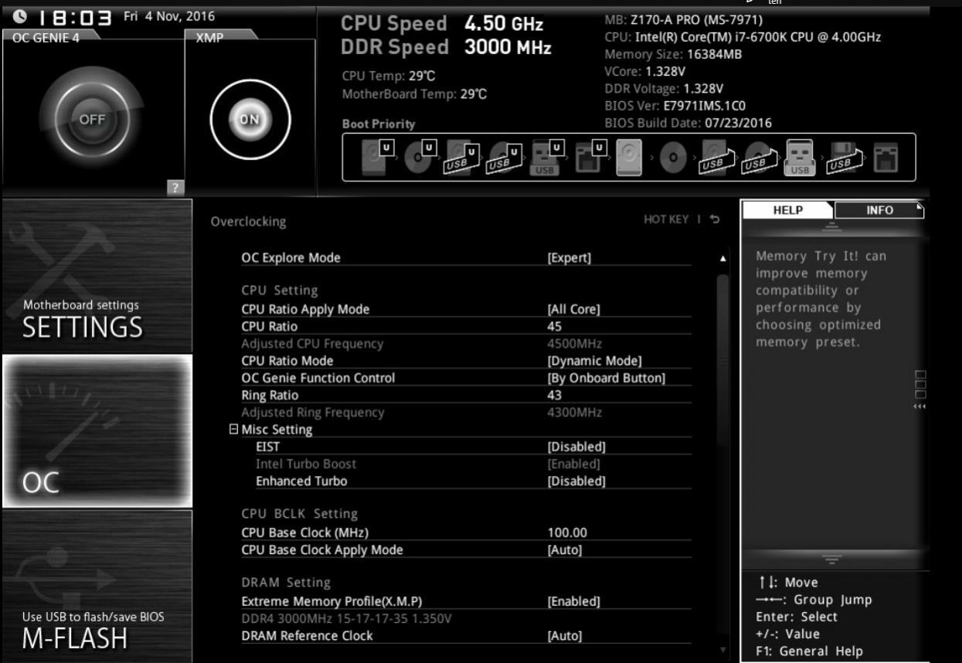Edit the Ring Ratio value 43

tap(554, 395)
